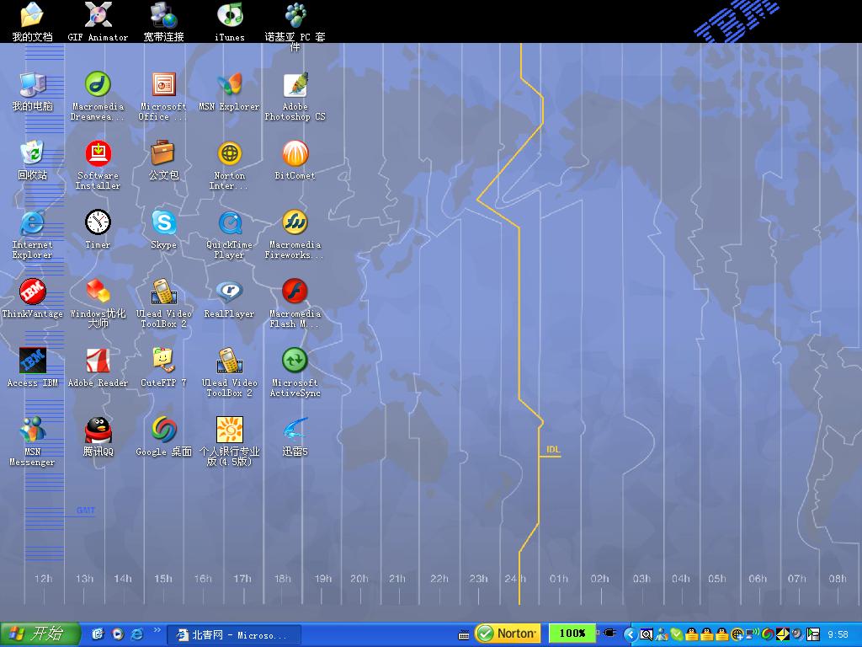
Task: Select the Macromedia Fireworks desktop icon
Action: [x=295, y=224]
